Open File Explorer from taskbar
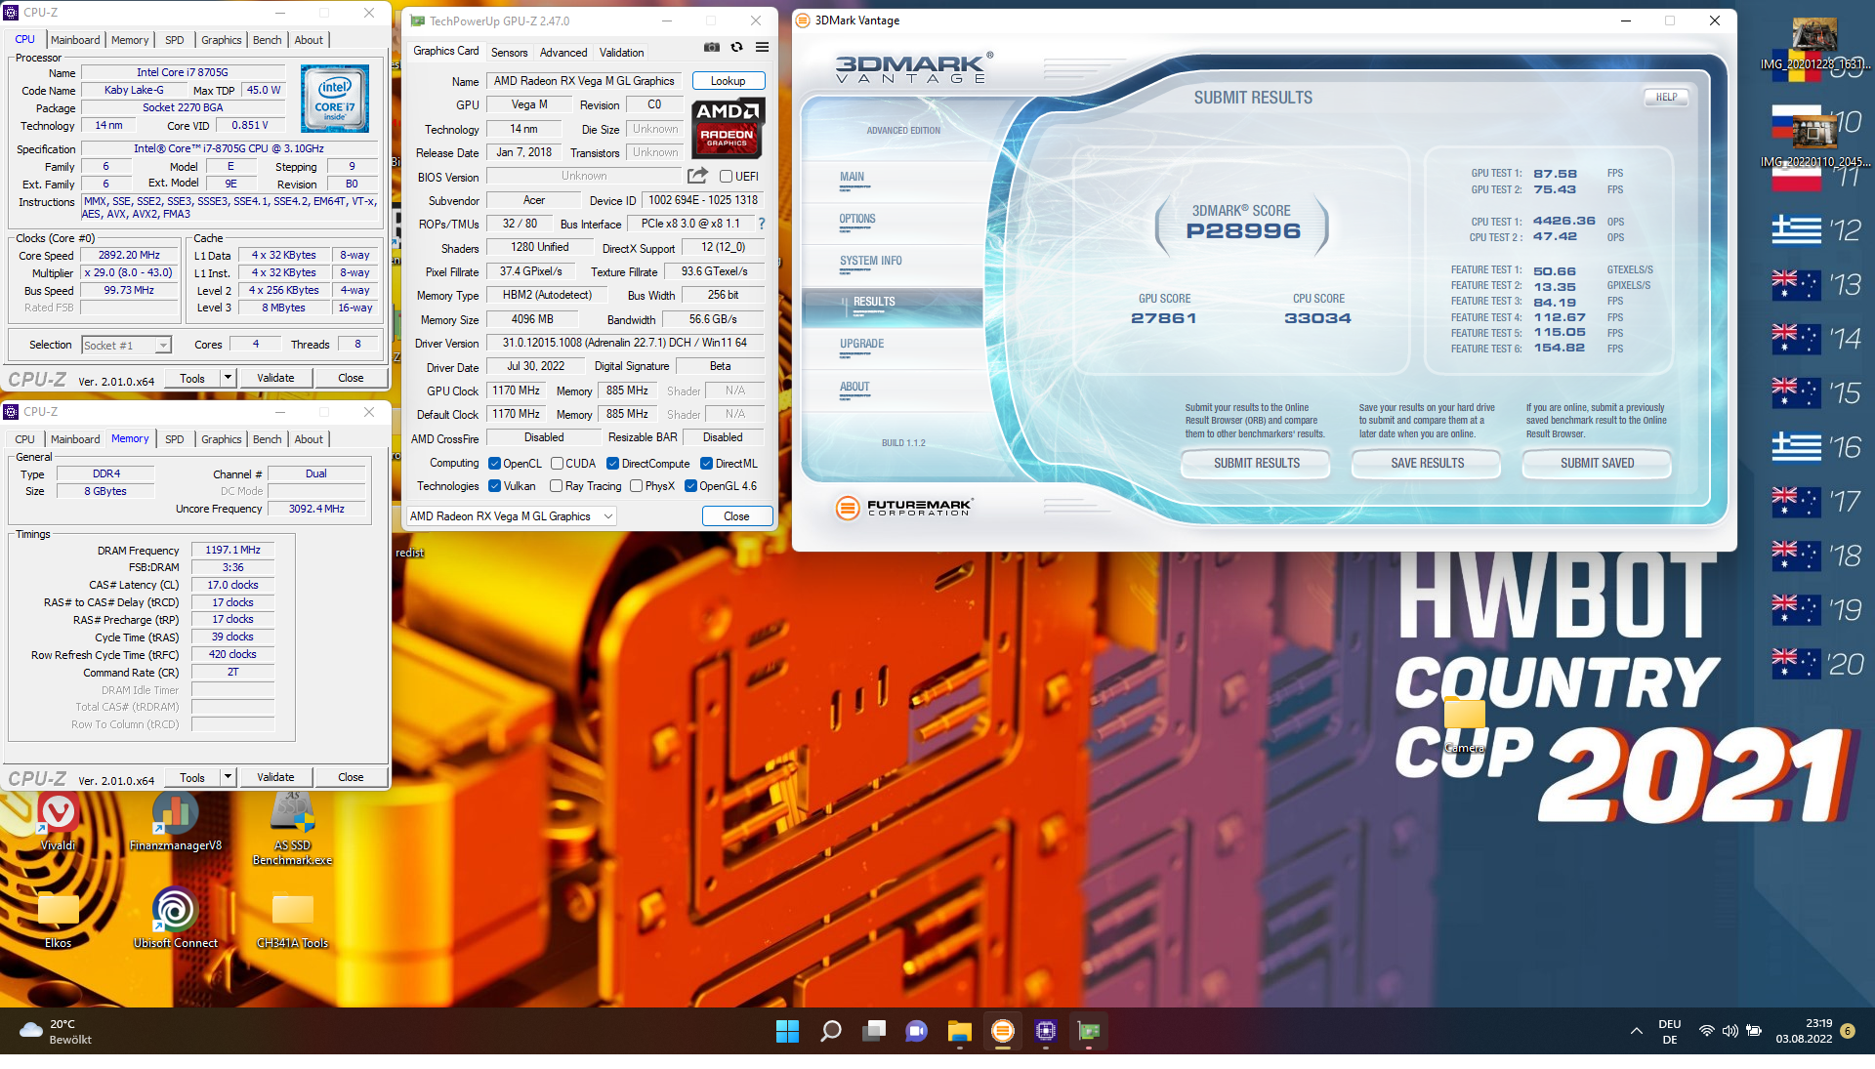The height and width of the screenshot is (1069, 1875). (960, 1031)
